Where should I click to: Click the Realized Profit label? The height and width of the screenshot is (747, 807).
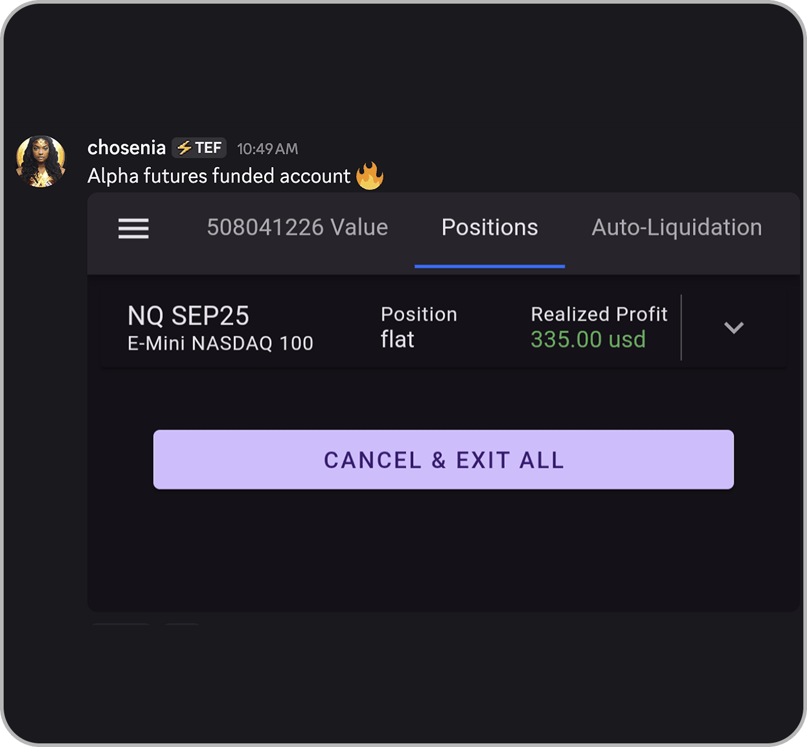point(599,314)
